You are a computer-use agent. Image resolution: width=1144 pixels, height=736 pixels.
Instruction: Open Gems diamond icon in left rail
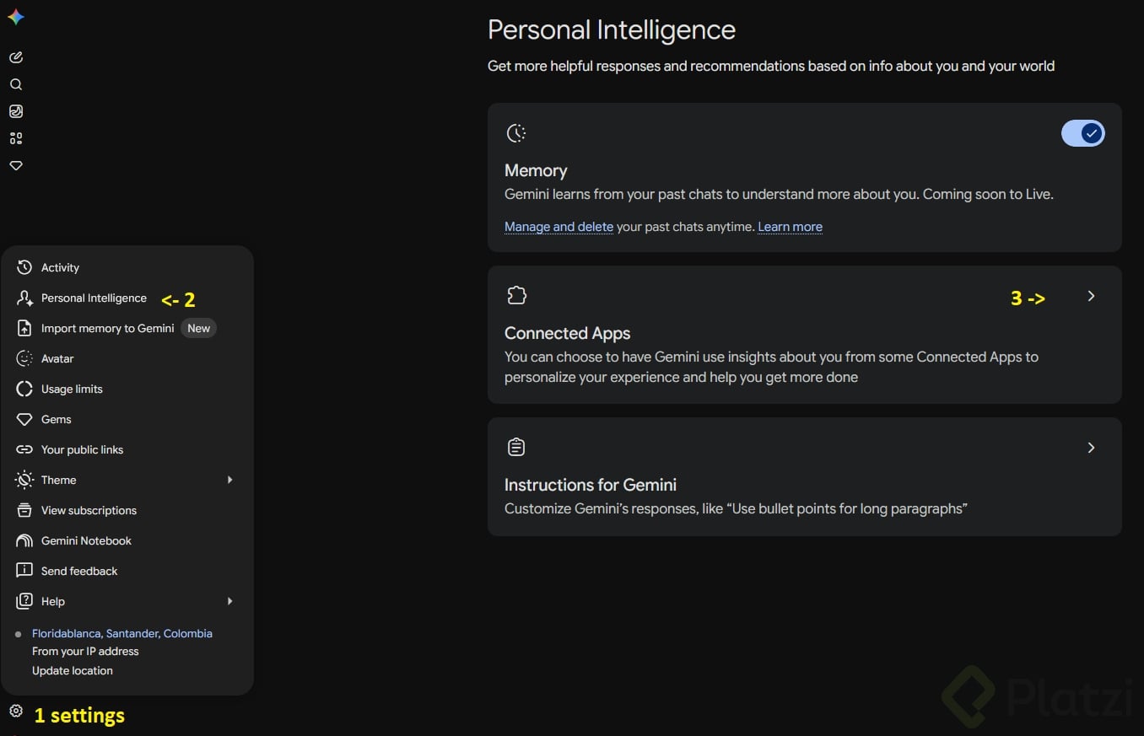click(16, 165)
